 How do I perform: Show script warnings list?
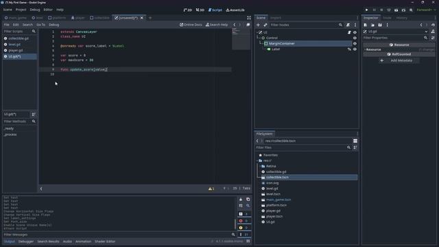[211, 189]
